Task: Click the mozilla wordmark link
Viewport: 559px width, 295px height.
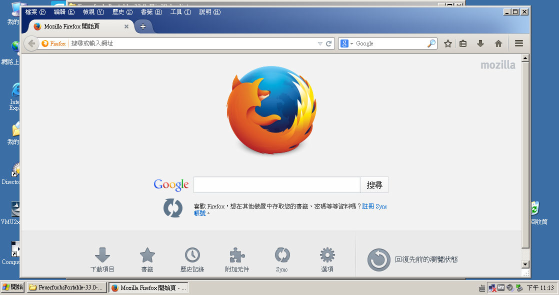Action: (497, 65)
